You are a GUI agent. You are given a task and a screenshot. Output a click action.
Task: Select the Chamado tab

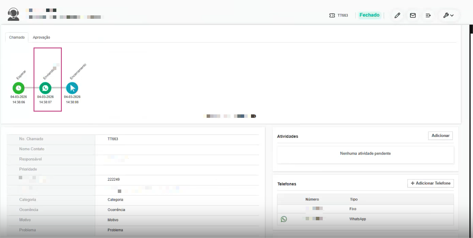[17, 38]
